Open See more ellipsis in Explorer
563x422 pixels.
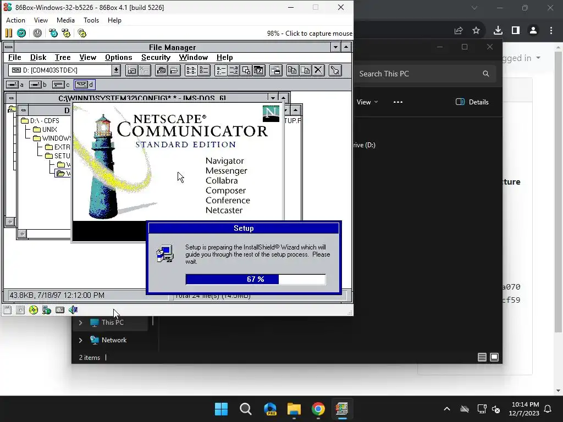pyautogui.click(x=398, y=102)
